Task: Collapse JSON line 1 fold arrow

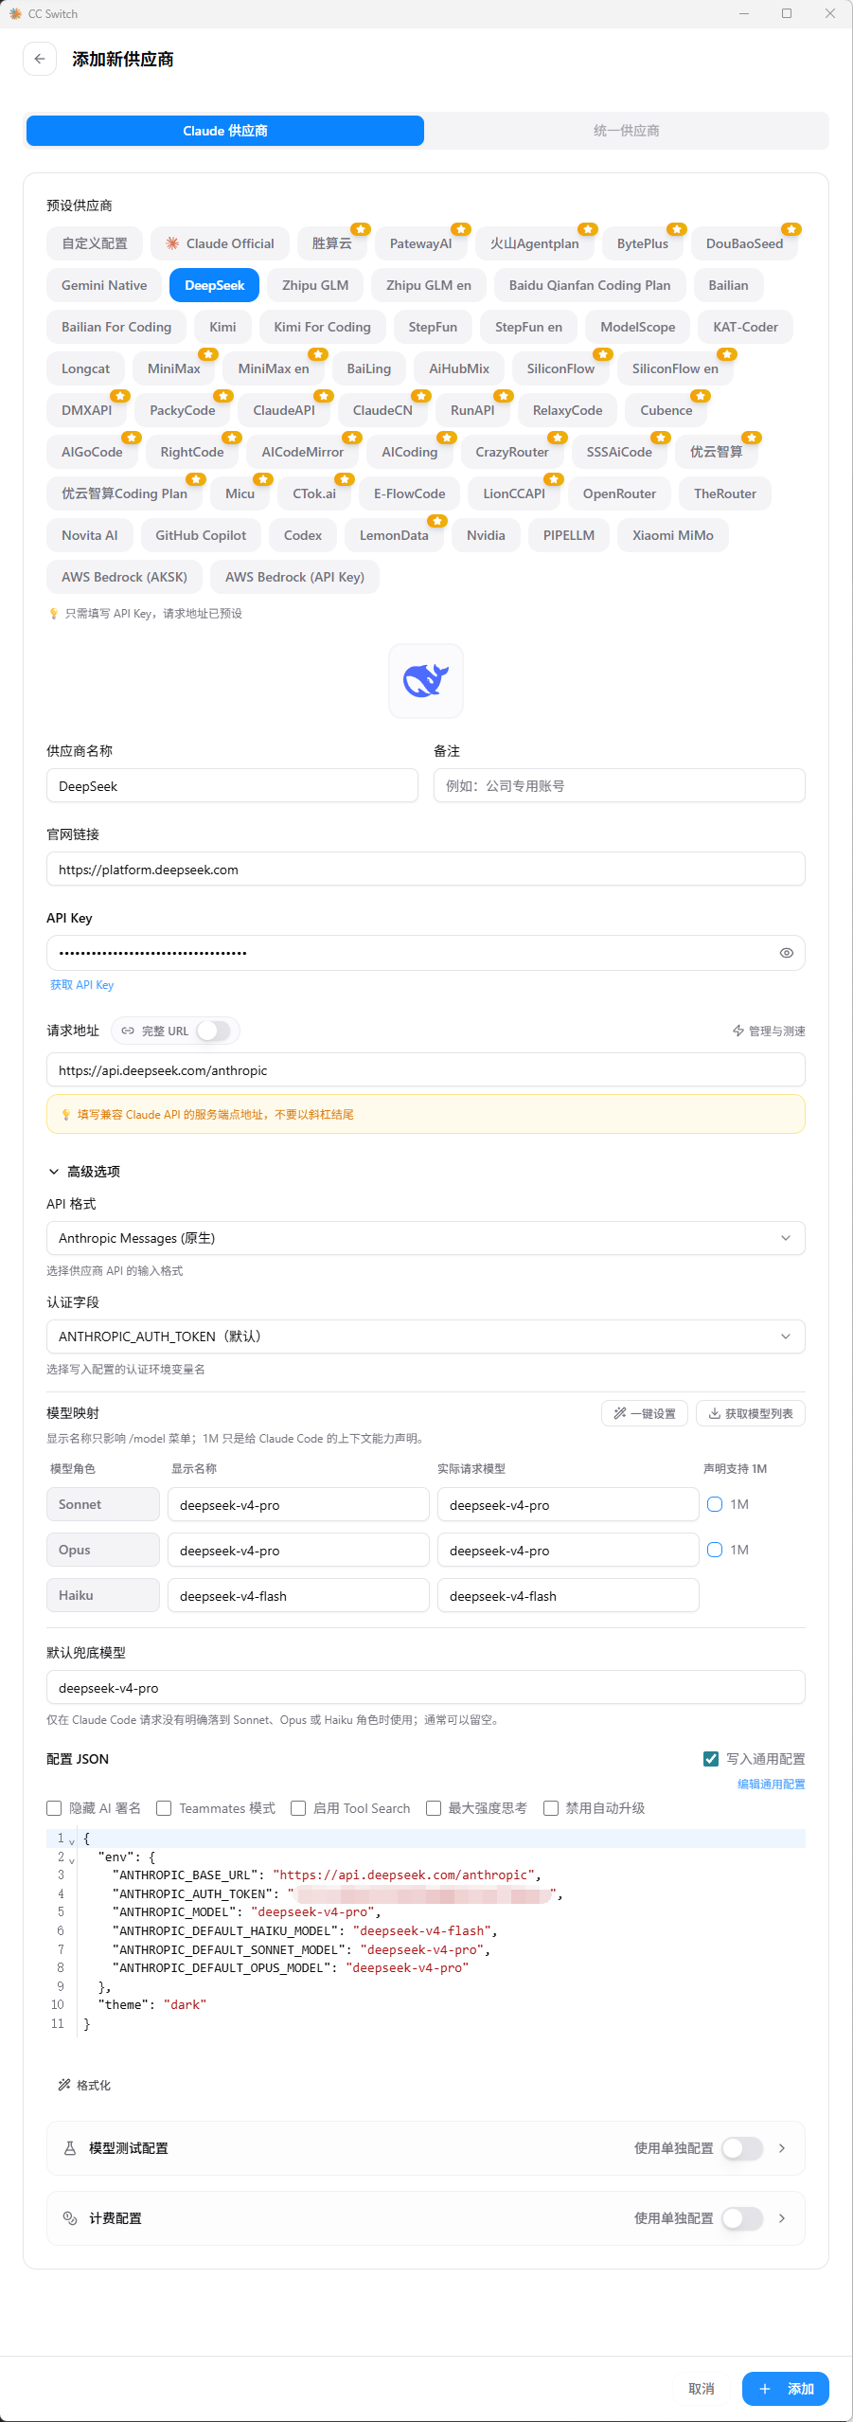Action: coord(72,1842)
